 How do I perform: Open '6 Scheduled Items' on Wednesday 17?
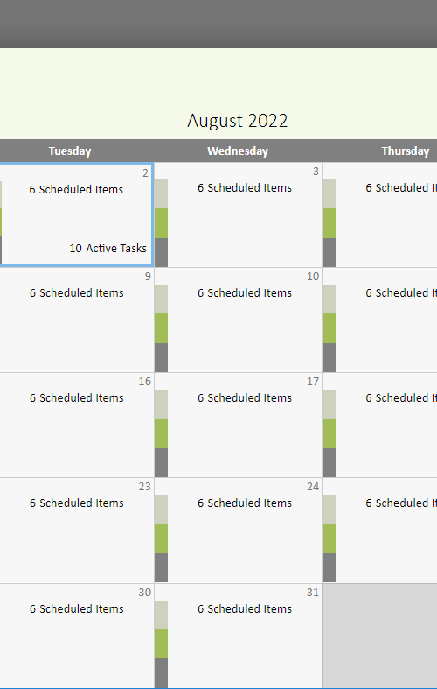click(245, 398)
